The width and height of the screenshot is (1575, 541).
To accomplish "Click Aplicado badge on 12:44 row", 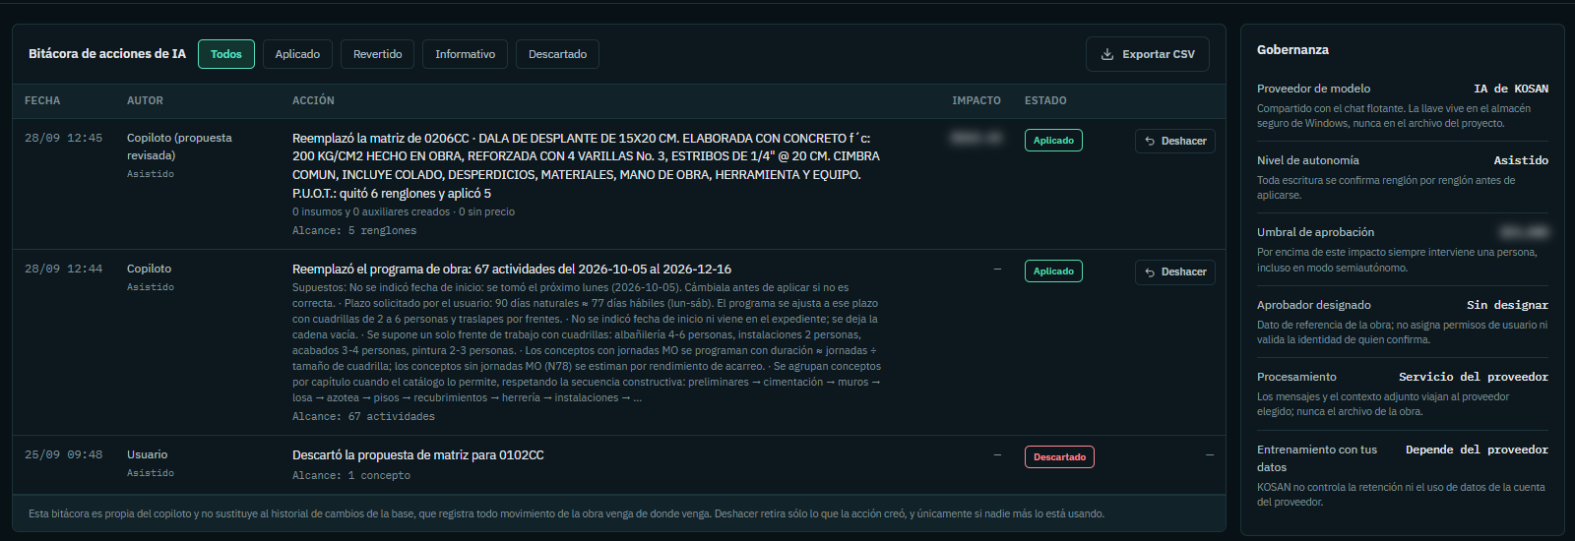I will [x=1053, y=271].
